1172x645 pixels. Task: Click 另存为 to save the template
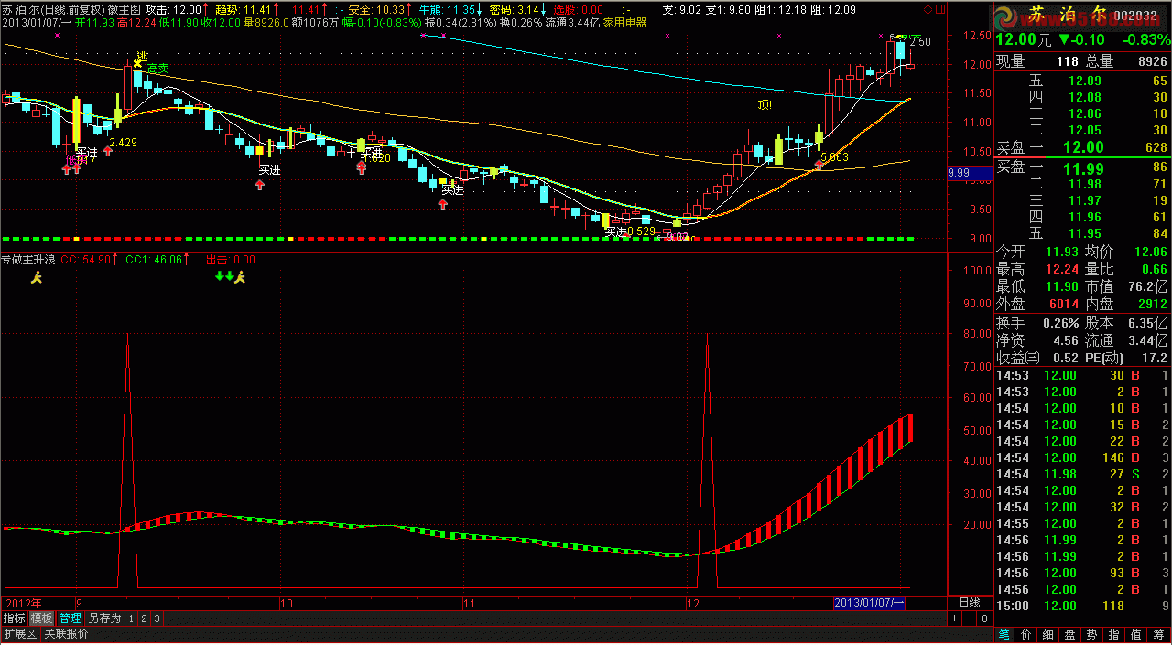pos(105,618)
